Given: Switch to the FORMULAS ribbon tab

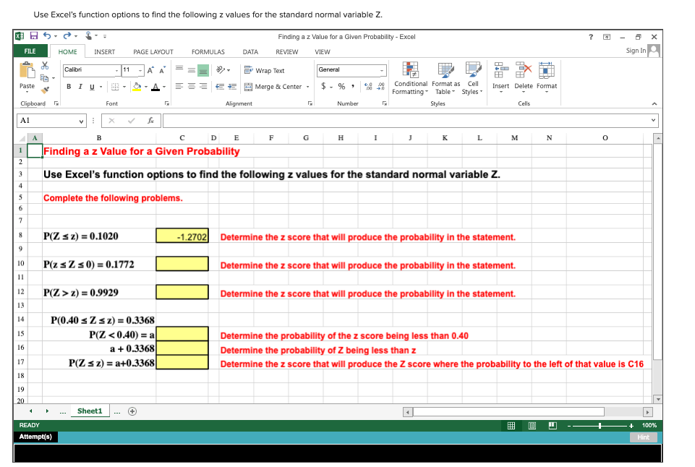Looking at the screenshot, I should point(208,51).
